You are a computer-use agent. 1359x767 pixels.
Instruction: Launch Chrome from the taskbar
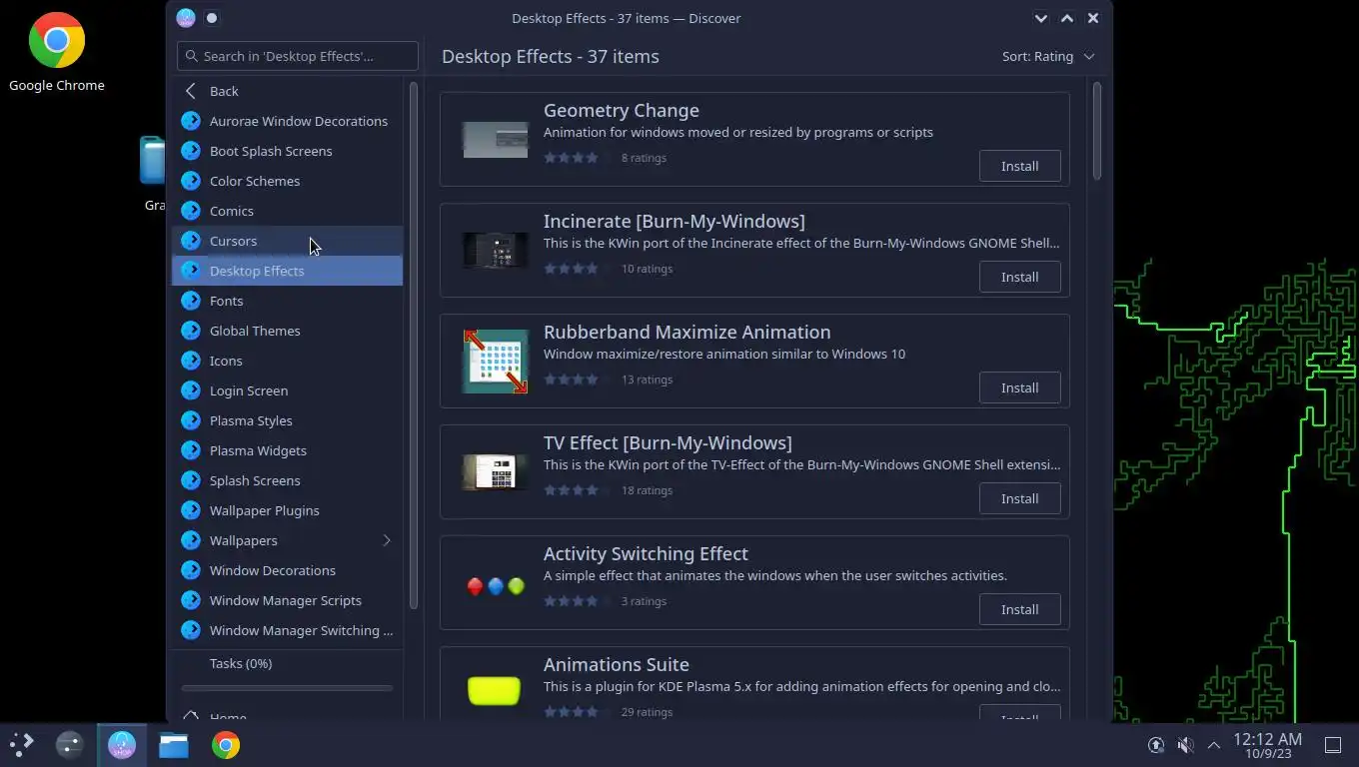click(x=226, y=744)
